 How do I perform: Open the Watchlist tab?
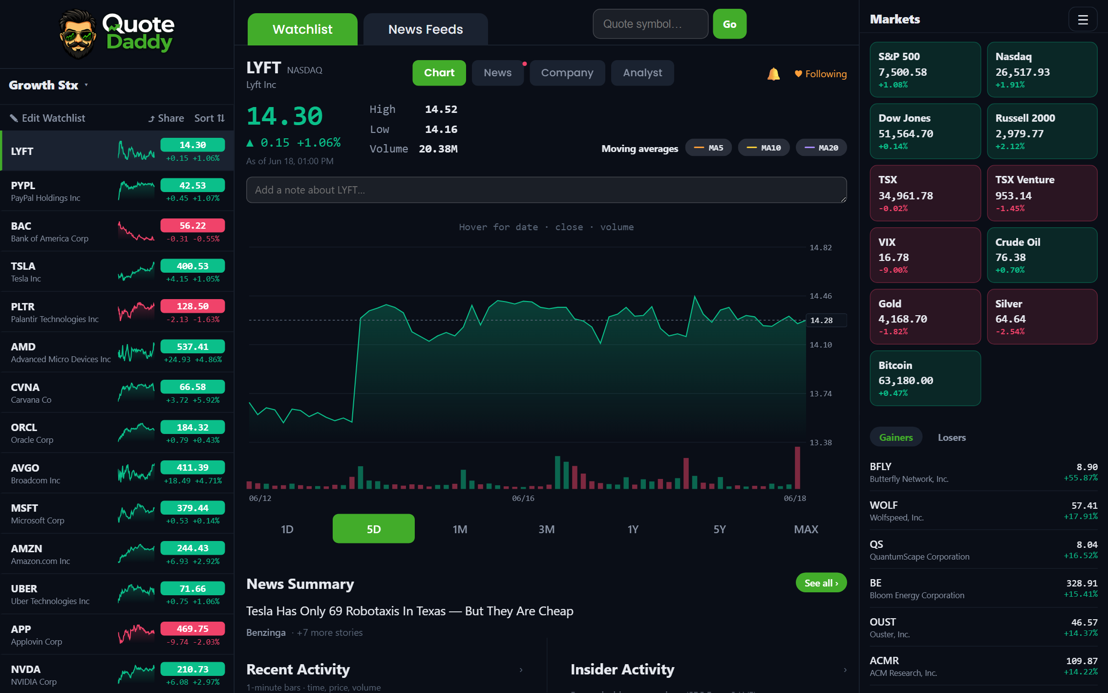[302, 29]
